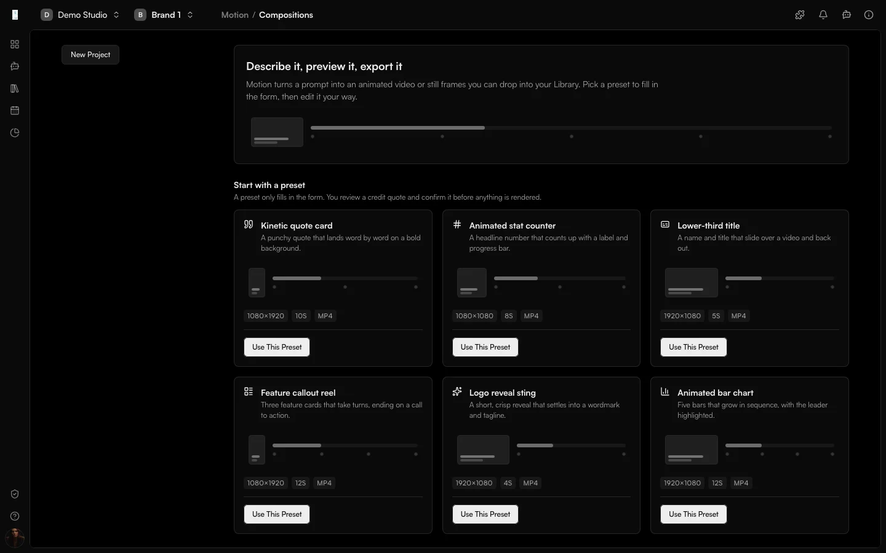
Task: Open the calendar icon in the sidebar
Action: click(x=15, y=111)
